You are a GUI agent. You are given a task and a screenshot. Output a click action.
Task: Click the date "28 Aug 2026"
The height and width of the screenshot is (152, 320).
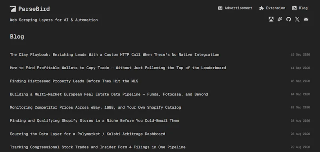(300, 120)
